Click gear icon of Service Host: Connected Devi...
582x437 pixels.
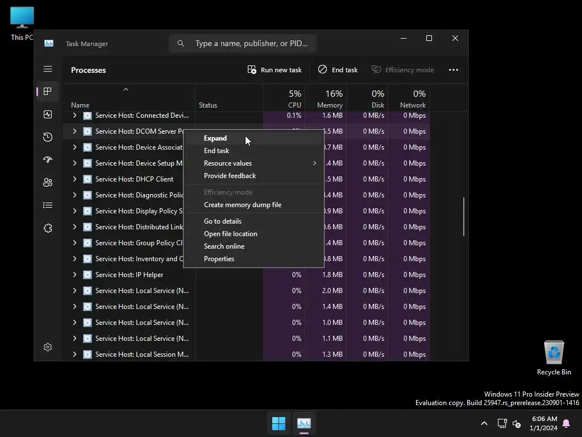(87, 116)
